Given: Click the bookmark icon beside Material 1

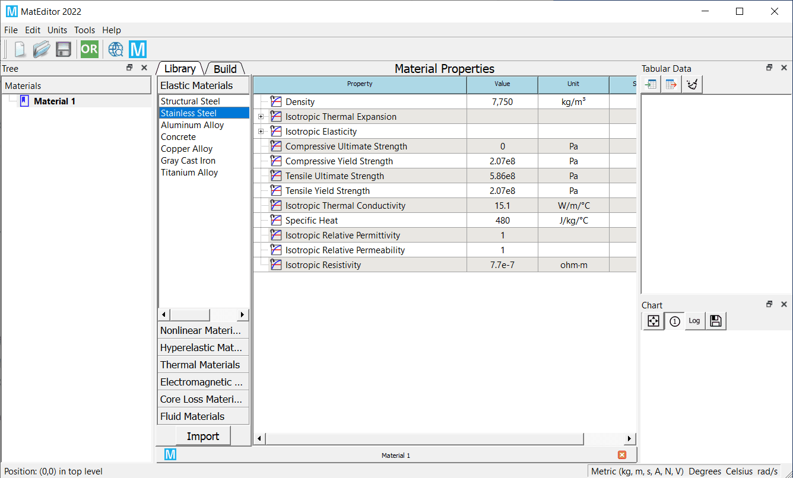Looking at the screenshot, I should tap(24, 101).
